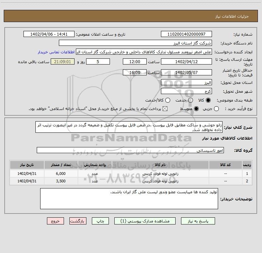Screen dimensions: 262x253
Task: Click item name in row 1
Action: [160, 174]
